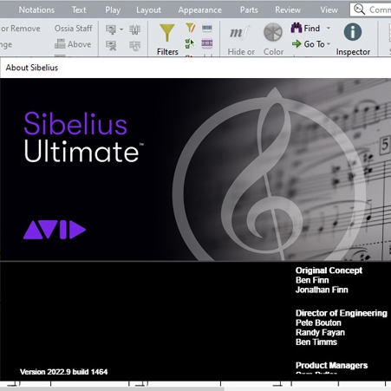
Task: Click the About Sibelius dialog title
Action: point(32,68)
